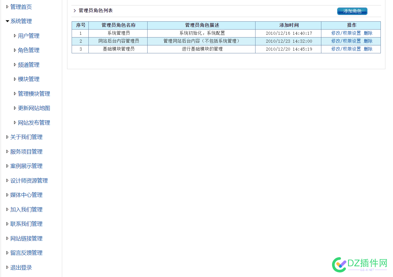Click the 用户管理 arrow icon

tap(15, 36)
